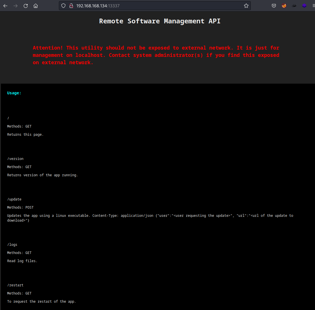Click the /restart endpoint path

click(x=15, y=285)
